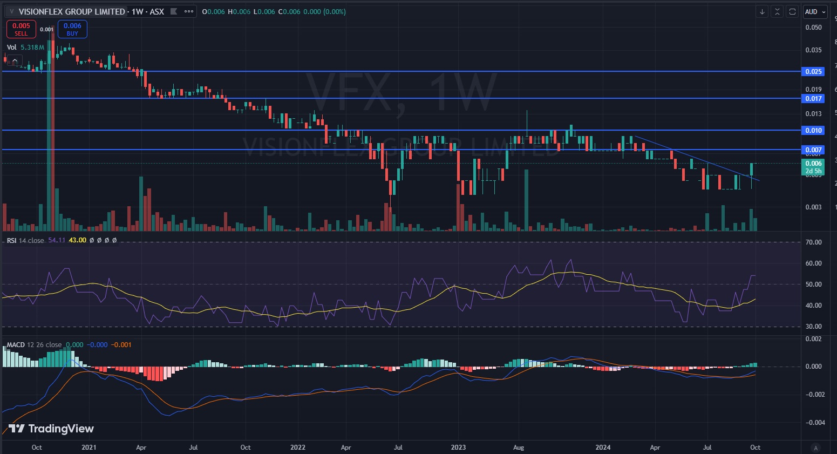Click the 0.035 price scale value

pos(813,50)
